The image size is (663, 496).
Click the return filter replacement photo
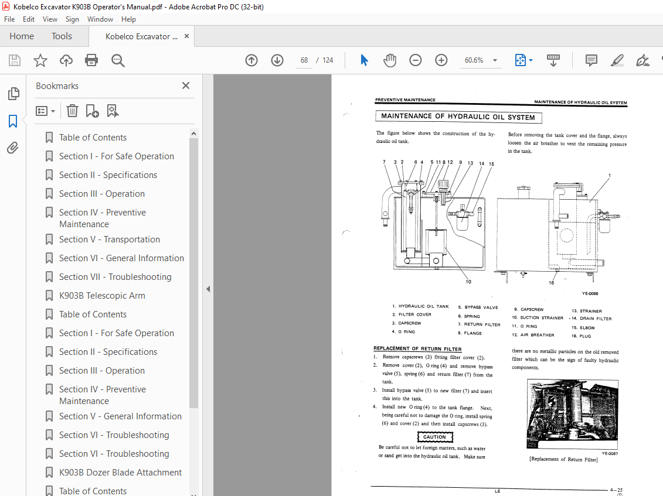pos(573,415)
